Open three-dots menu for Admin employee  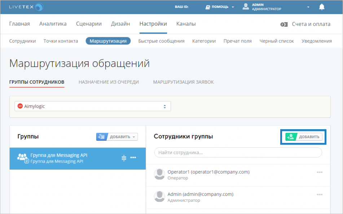tap(319, 195)
